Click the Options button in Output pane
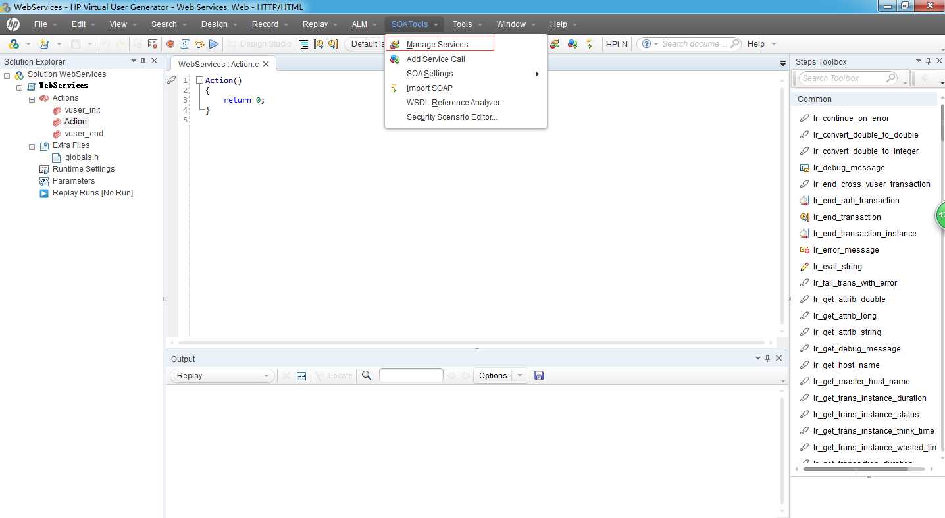Viewport: 945px width, 518px height. (x=493, y=376)
